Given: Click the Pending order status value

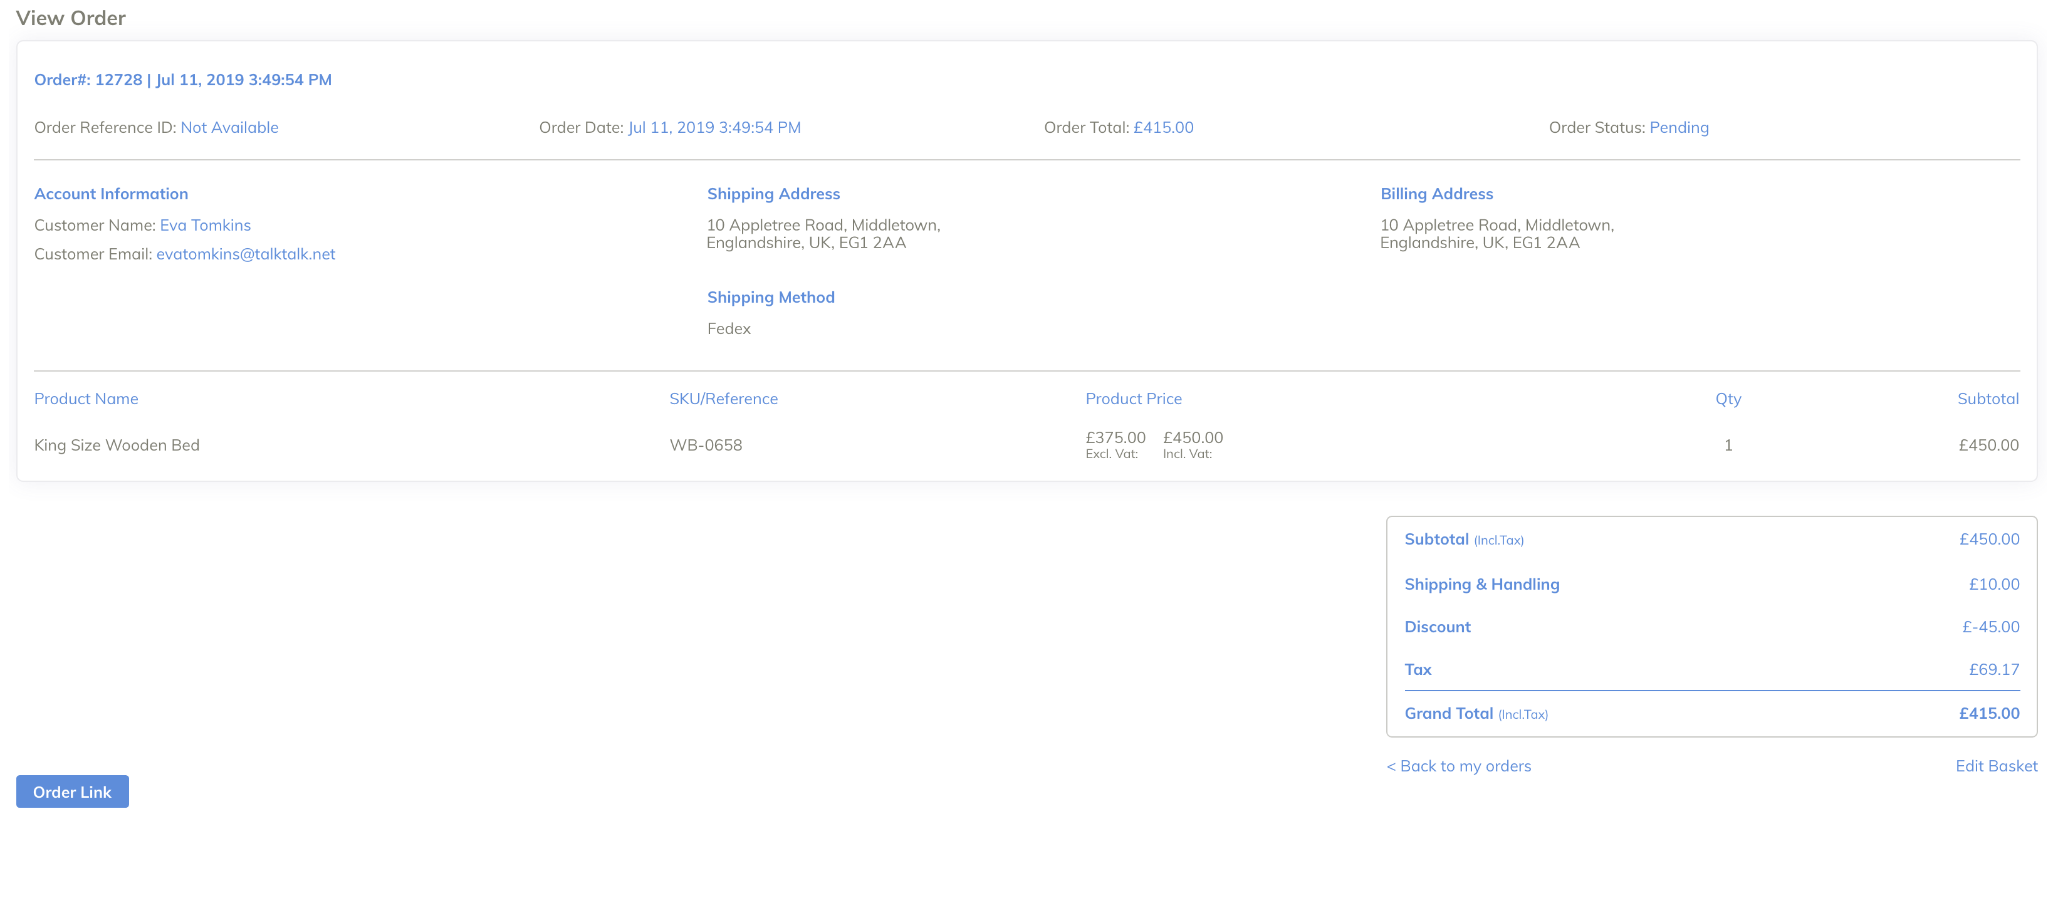Looking at the screenshot, I should [x=1678, y=128].
